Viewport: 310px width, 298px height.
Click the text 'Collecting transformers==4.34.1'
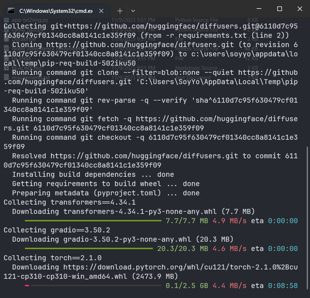[x=70, y=202]
